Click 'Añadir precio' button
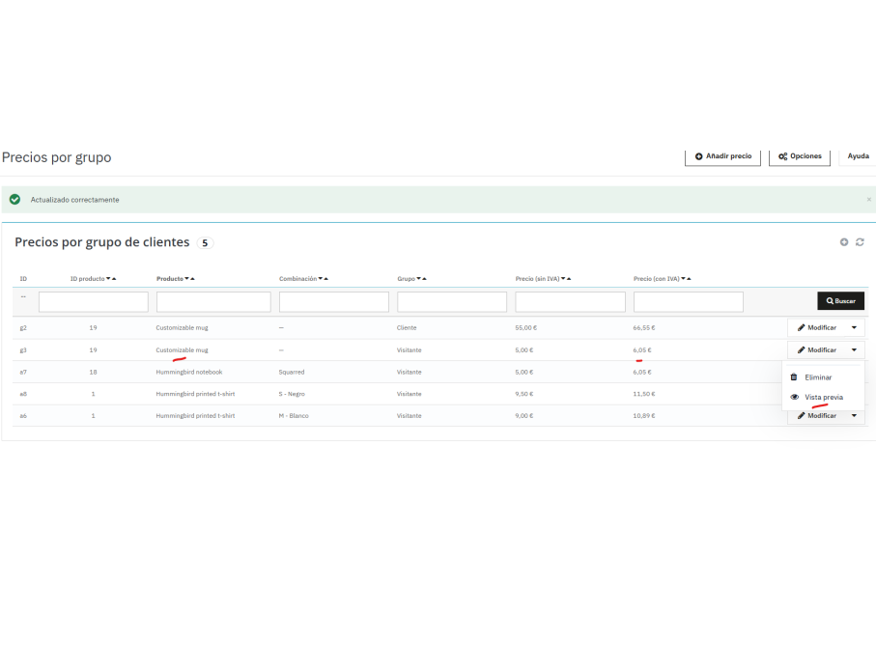Image resolution: width=876 pixels, height=669 pixels. coord(723,156)
